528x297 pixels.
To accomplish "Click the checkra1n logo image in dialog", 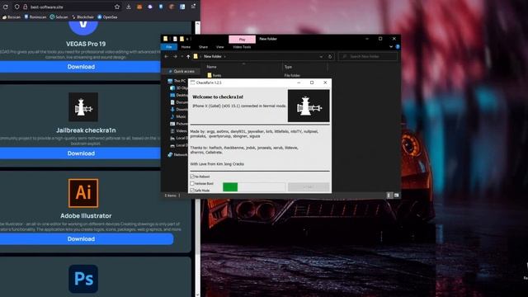I will click(309, 106).
